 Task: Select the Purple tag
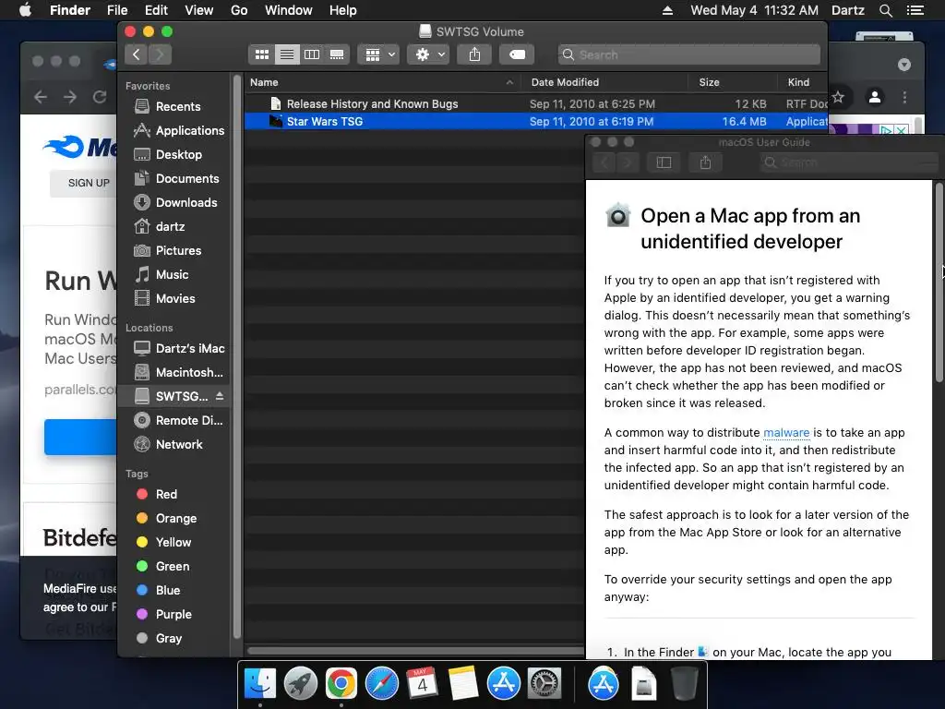(x=164, y=614)
